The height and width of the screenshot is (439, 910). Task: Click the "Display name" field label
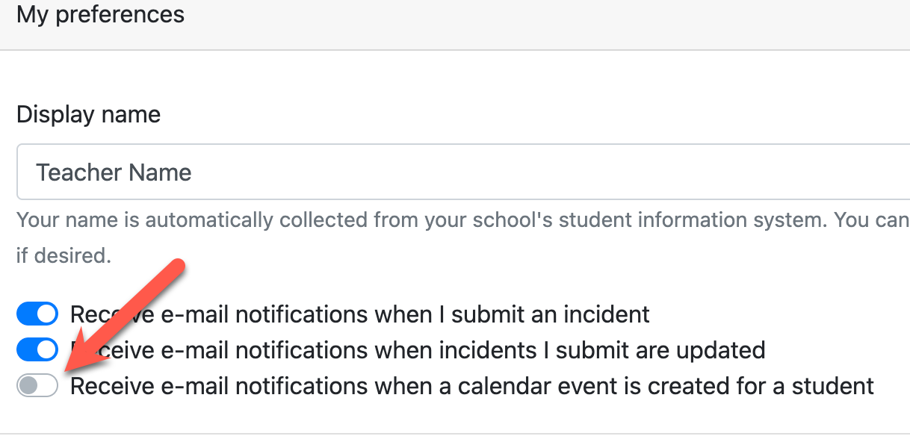coord(88,115)
